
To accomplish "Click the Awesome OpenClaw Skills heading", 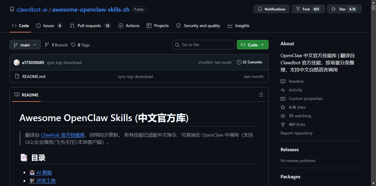I will 104,118.
